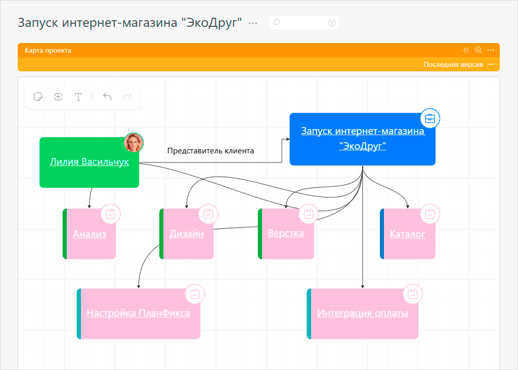Click the redo arrow in canvas toolbar
Viewport: 518px width, 370px height.
coord(127,97)
